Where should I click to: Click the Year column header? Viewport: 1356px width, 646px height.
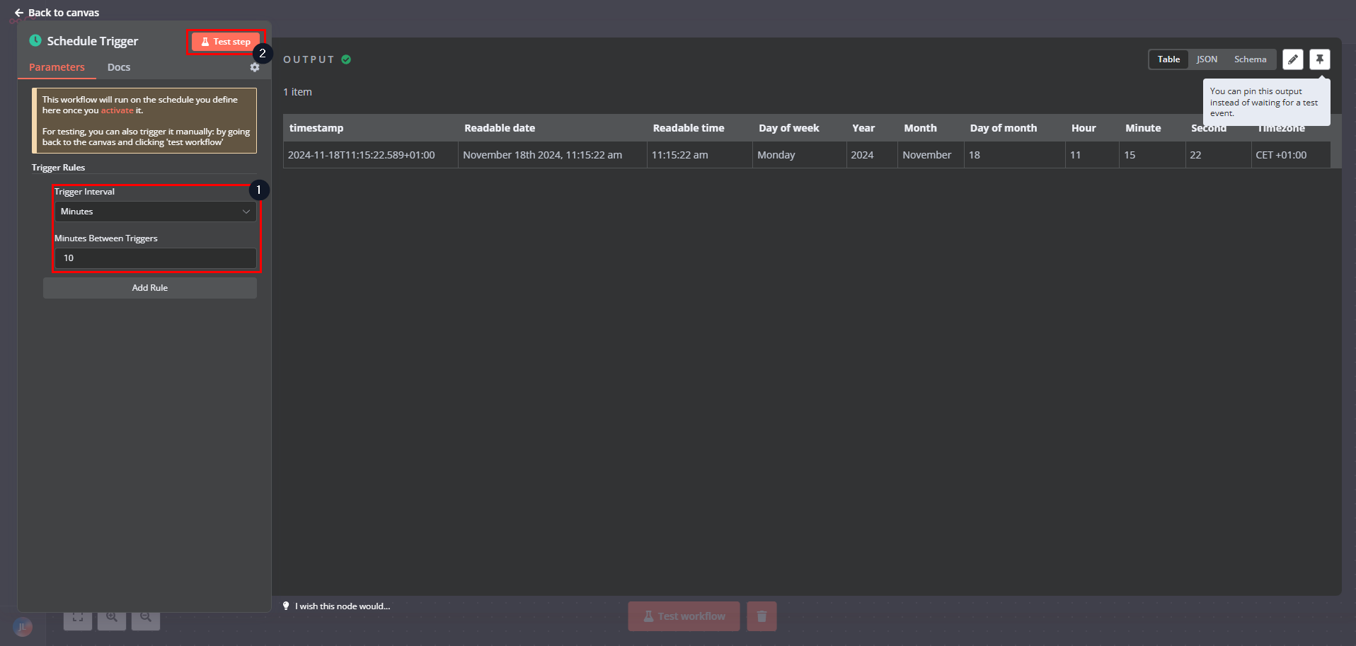click(872, 128)
